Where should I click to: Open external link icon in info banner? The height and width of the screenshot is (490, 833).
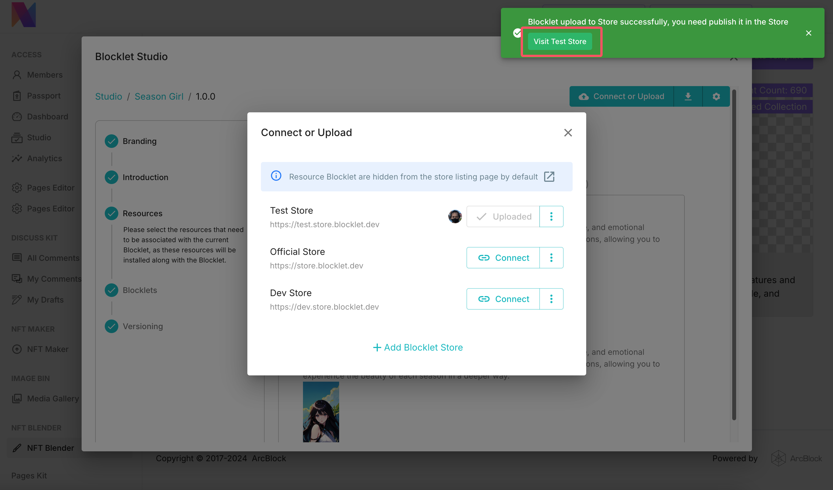click(x=549, y=177)
